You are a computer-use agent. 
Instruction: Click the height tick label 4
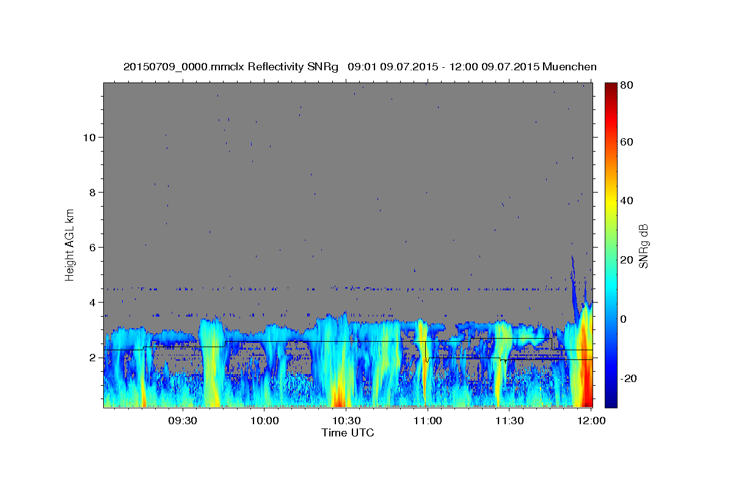coord(93,303)
